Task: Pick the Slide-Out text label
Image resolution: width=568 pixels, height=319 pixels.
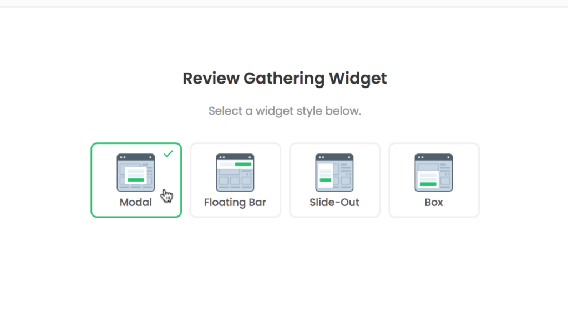Action: tap(334, 202)
